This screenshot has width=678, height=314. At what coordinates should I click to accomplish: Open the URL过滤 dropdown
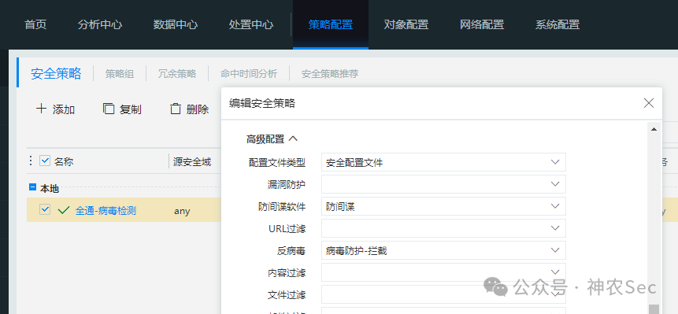[x=443, y=228]
